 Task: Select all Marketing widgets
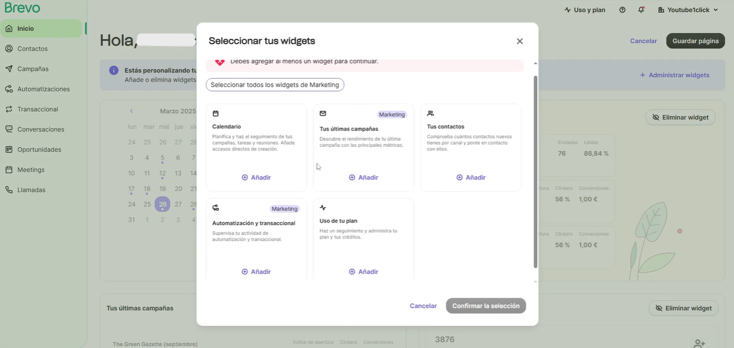coord(275,85)
